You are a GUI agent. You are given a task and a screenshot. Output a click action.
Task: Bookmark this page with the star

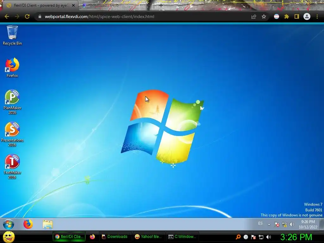coord(264,16)
